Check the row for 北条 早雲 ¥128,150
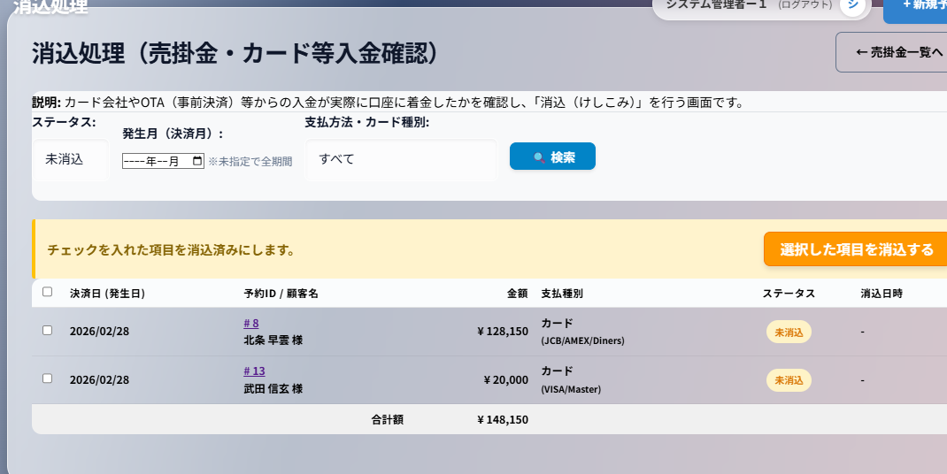This screenshot has height=474, width=947. 48,331
